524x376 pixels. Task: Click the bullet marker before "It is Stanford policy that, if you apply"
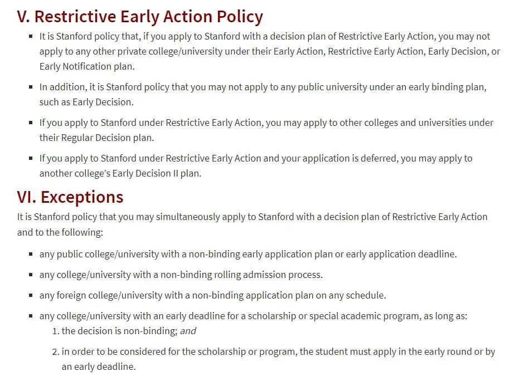point(31,36)
